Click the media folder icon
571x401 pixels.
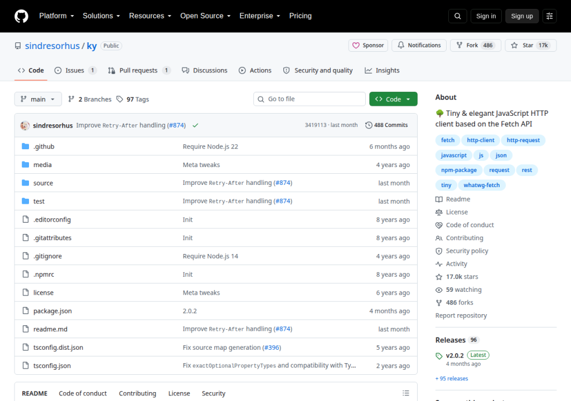coord(26,164)
